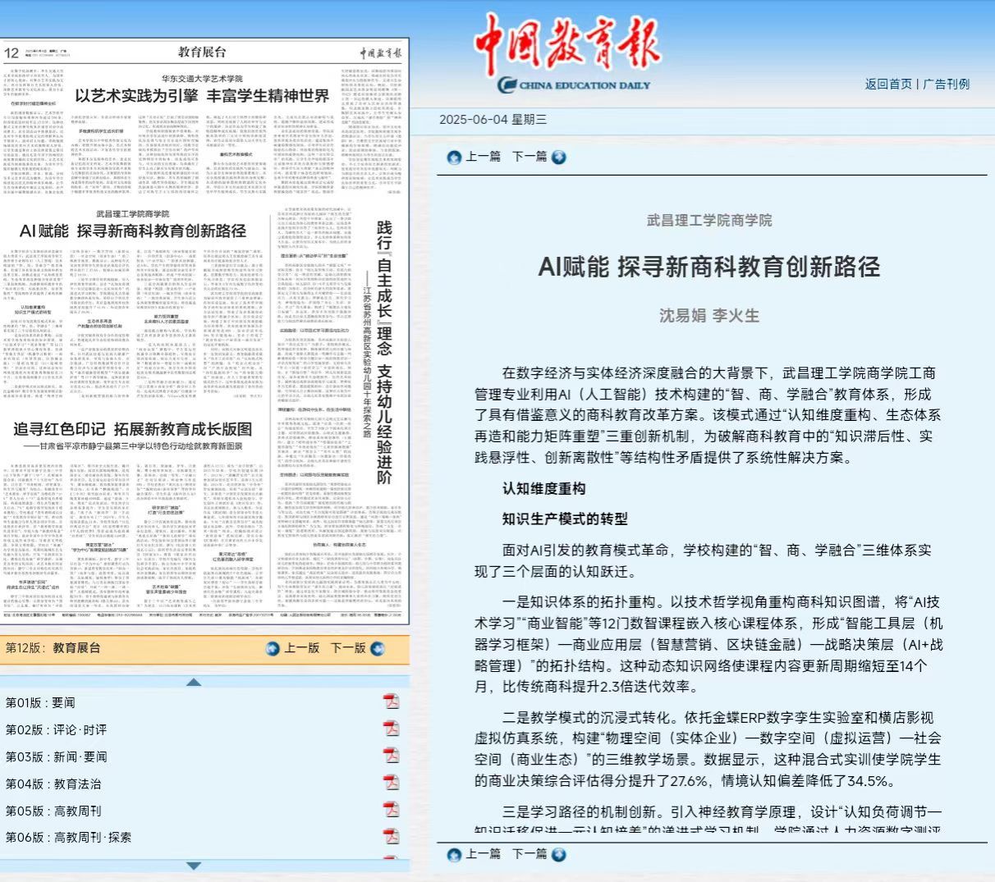Click the author names 沈易娟 李火生
Screen dimensions: 995x882
[709, 316]
